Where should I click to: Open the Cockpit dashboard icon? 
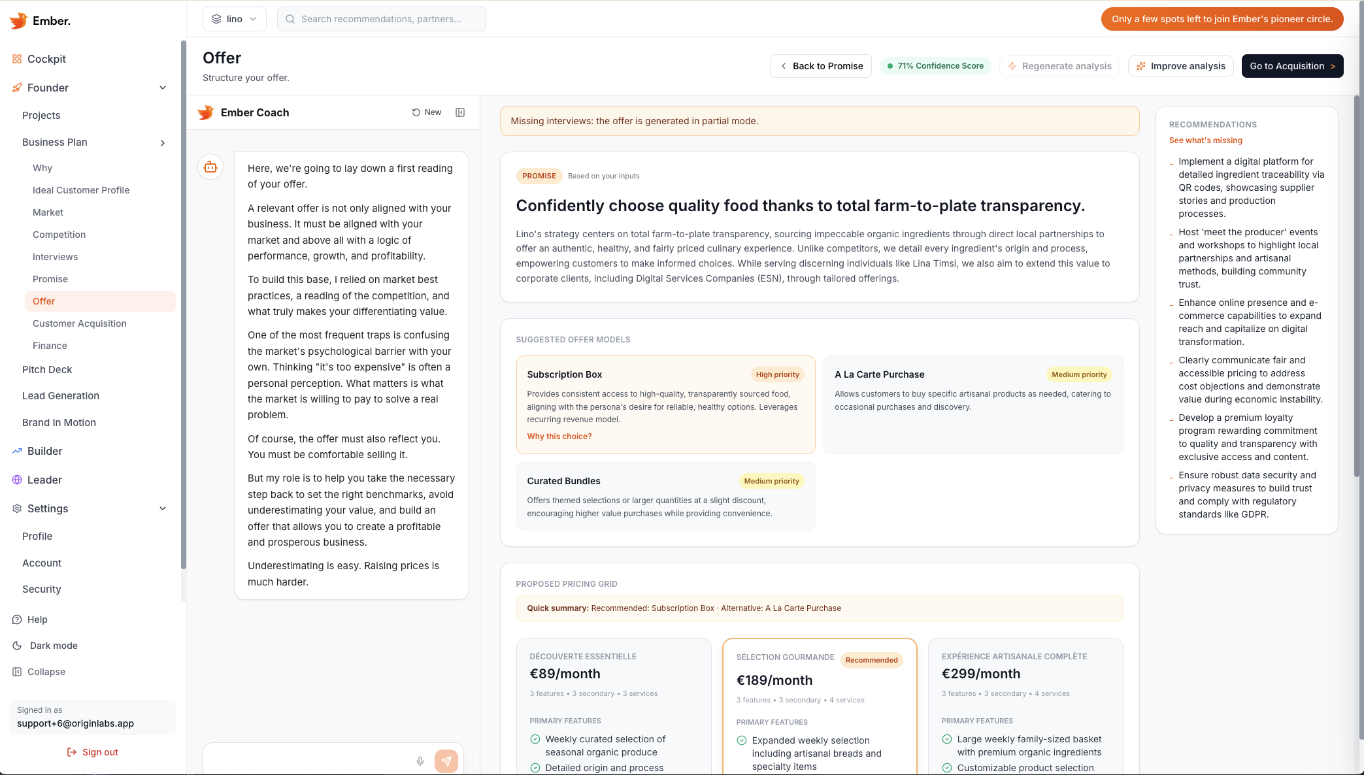point(16,59)
